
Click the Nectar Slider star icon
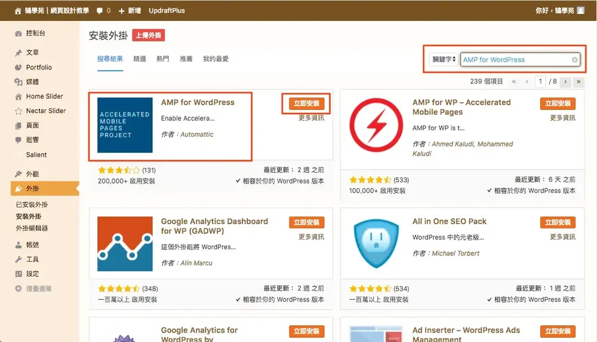click(x=19, y=111)
